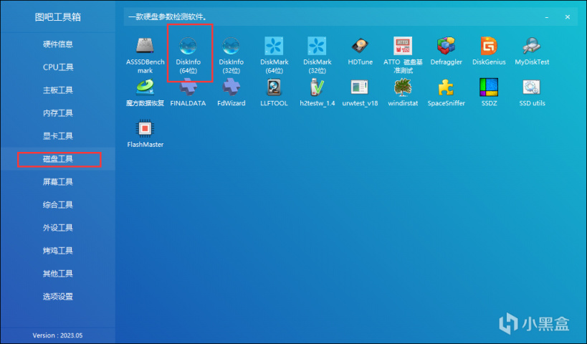Open DiskInfo (32位) utility

coord(231,55)
